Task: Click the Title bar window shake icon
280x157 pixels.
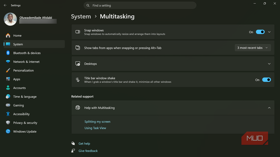Action: [x=78, y=80]
